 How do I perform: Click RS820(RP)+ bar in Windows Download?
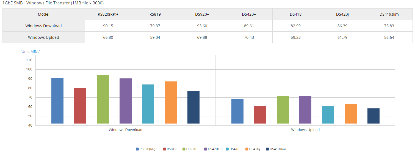coord(57,101)
